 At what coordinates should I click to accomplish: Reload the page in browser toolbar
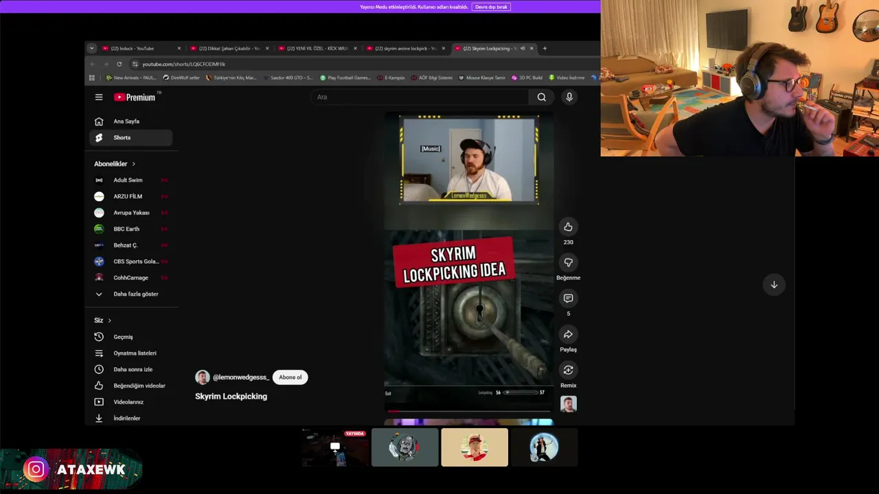pyautogui.click(x=119, y=64)
